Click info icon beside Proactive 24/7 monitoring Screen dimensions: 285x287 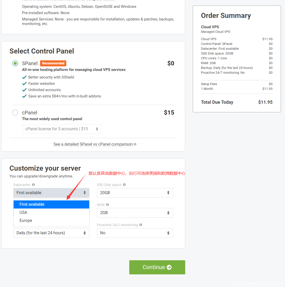coord(141,225)
